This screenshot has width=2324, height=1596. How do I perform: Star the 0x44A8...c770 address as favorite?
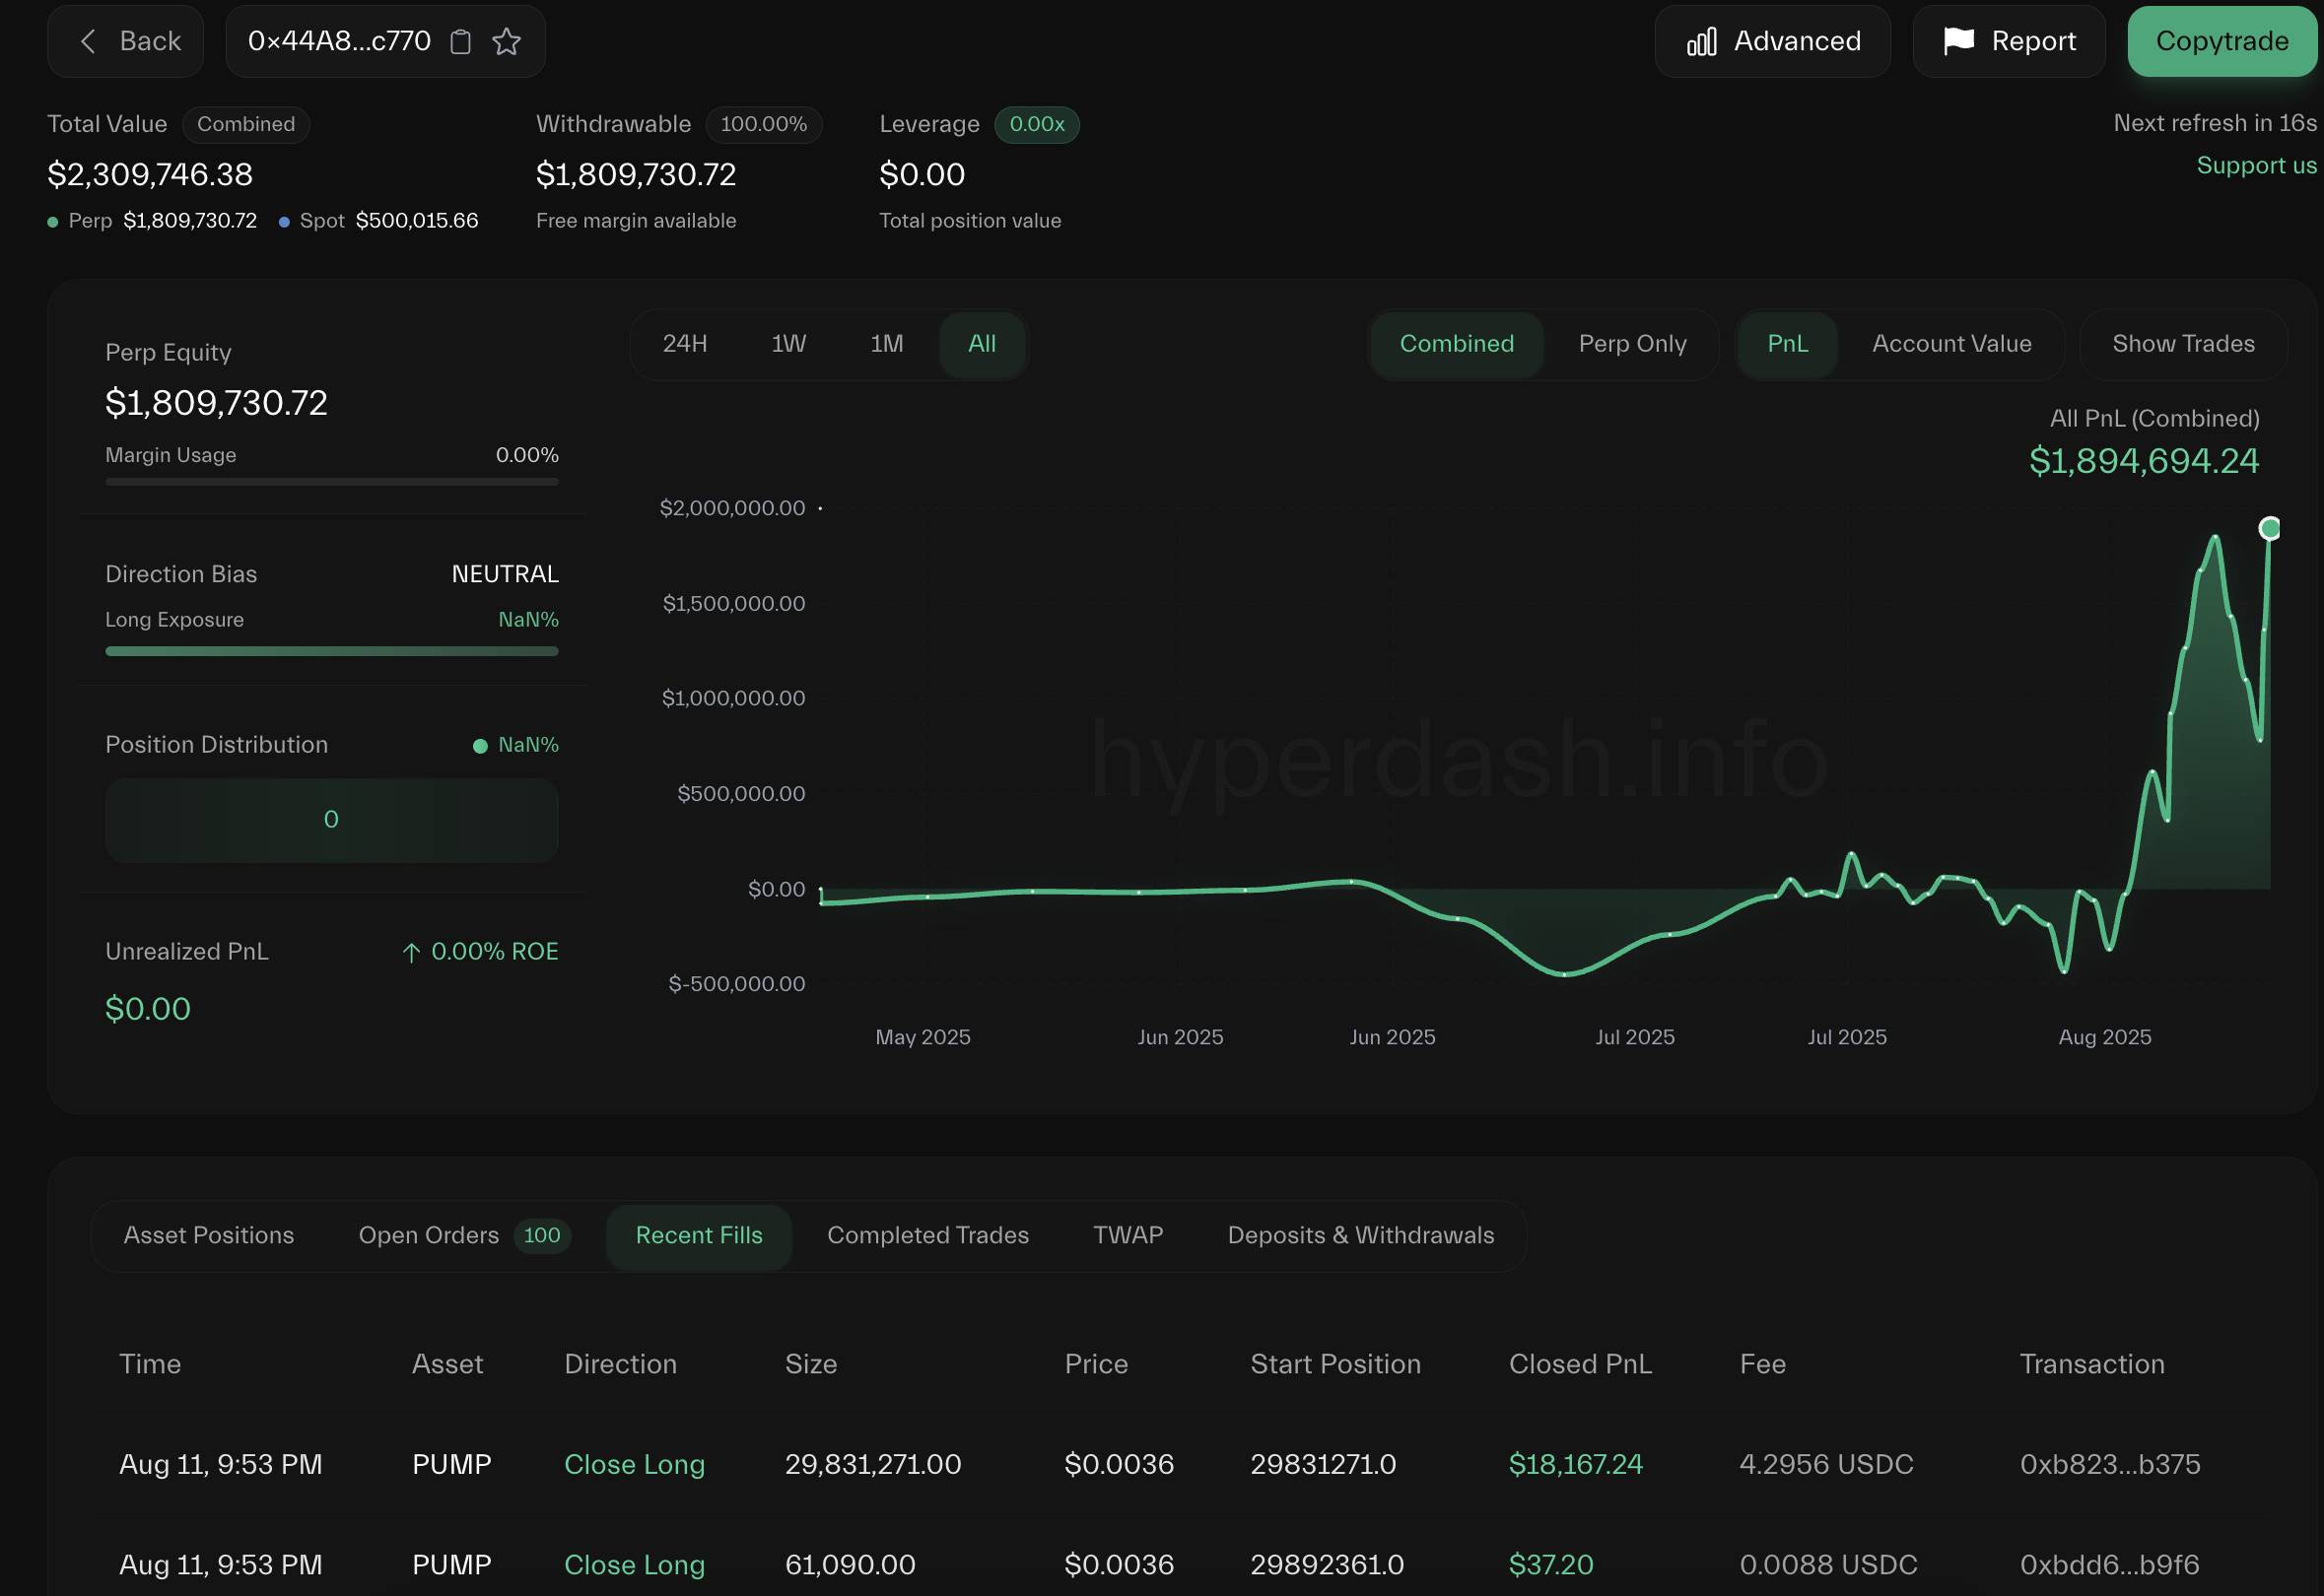(508, 41)
